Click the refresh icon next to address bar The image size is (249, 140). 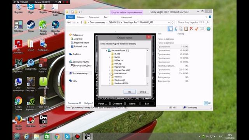172,23
